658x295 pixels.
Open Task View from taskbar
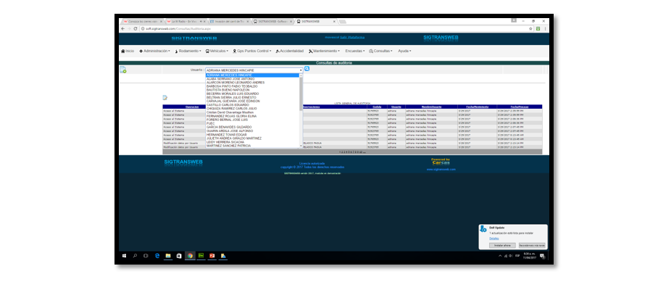coord(146,256)
